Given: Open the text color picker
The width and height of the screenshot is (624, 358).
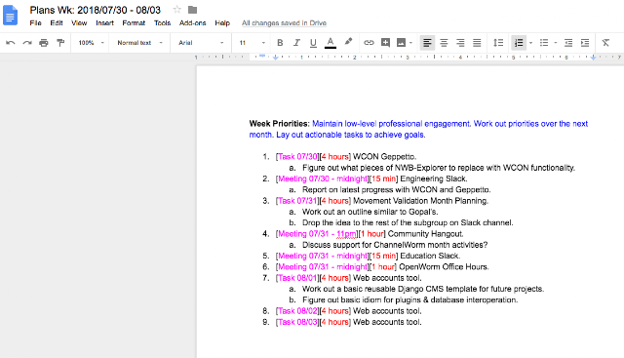Looking at the screenshot, I should pos(331,43).
